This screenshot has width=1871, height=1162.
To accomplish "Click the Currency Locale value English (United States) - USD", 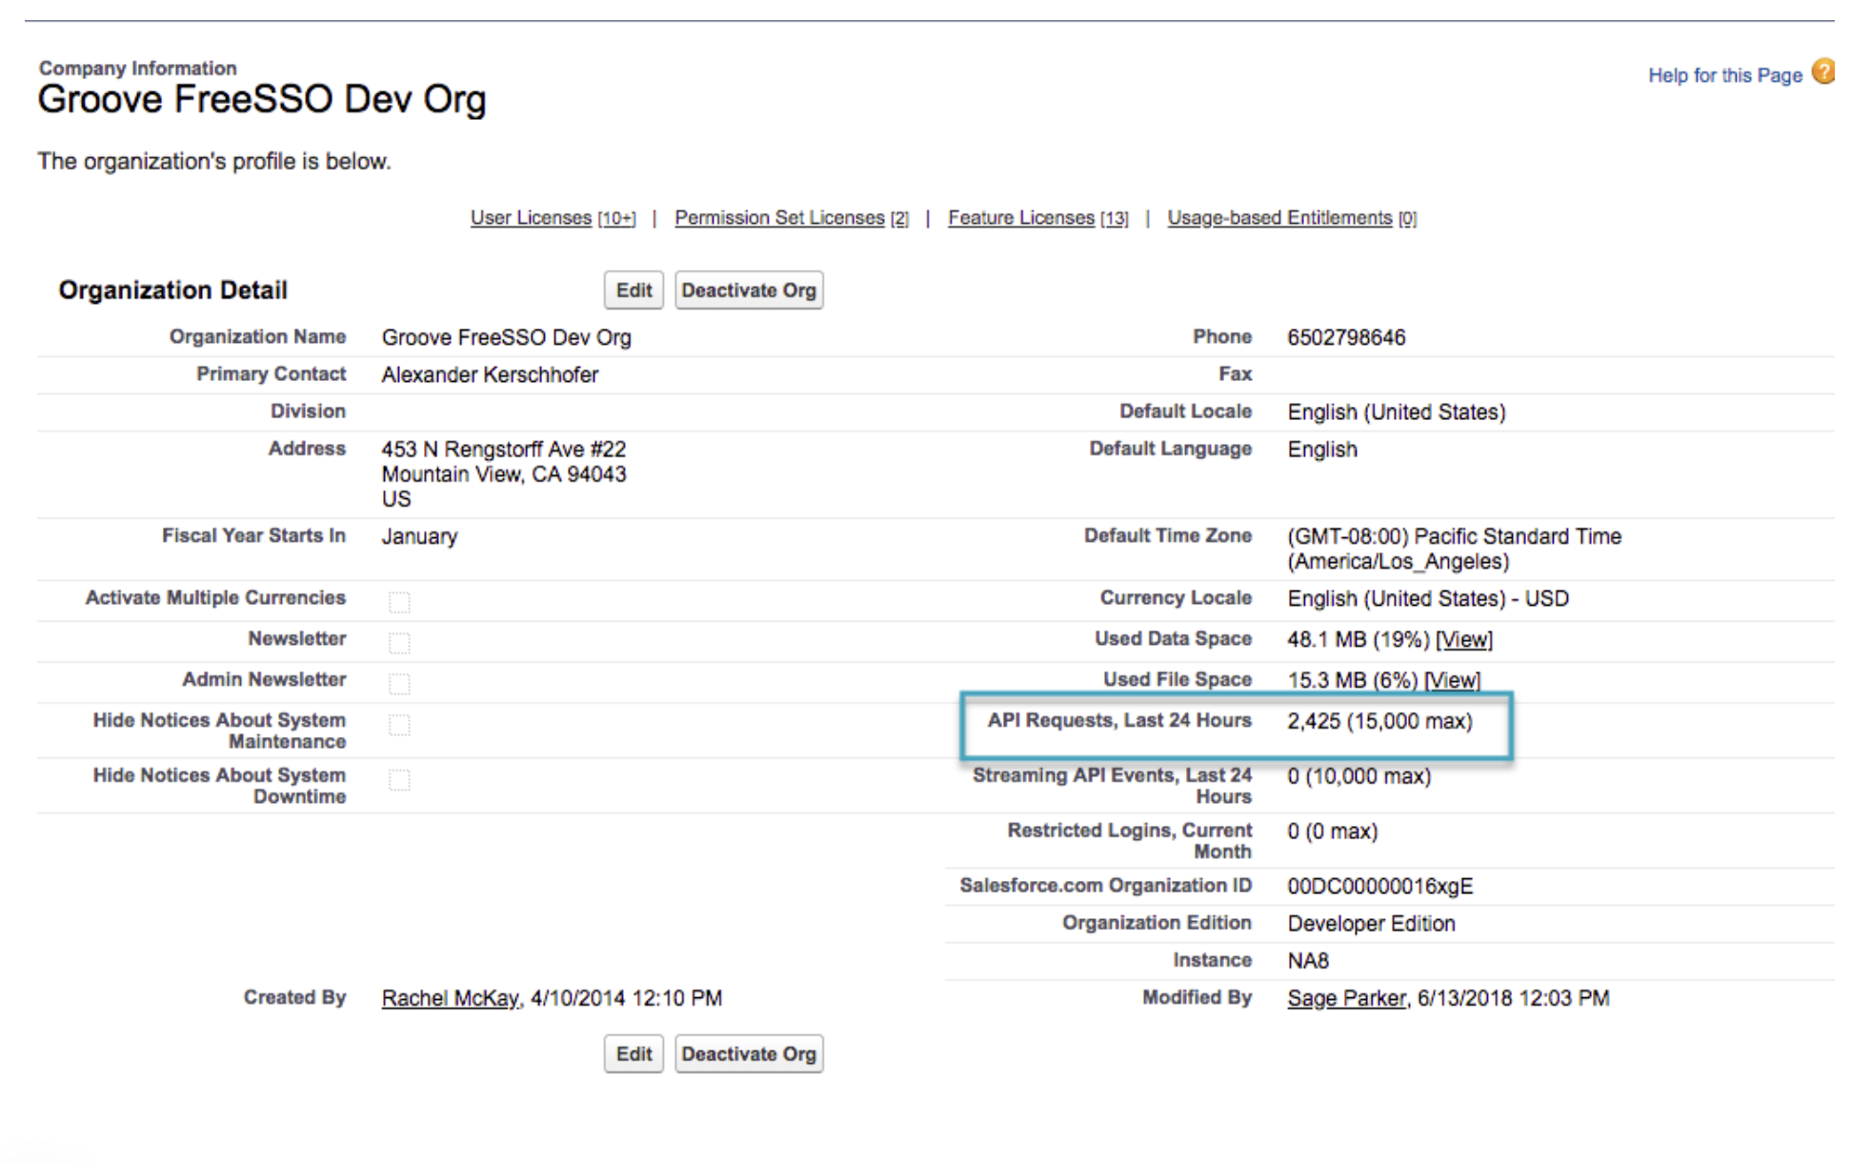I will [x=1428, y=599].
